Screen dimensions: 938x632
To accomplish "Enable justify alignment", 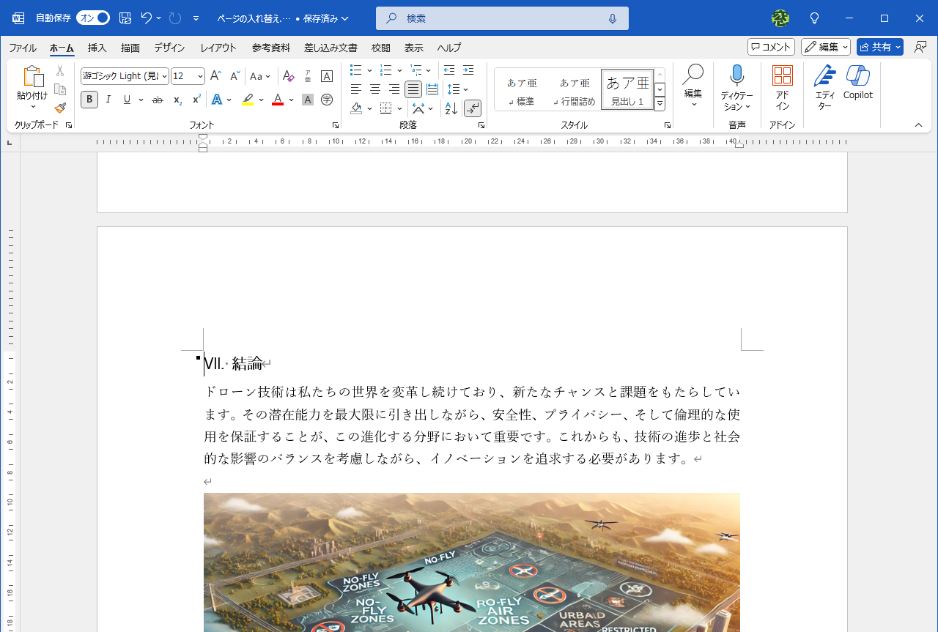I will click(413, 89).
